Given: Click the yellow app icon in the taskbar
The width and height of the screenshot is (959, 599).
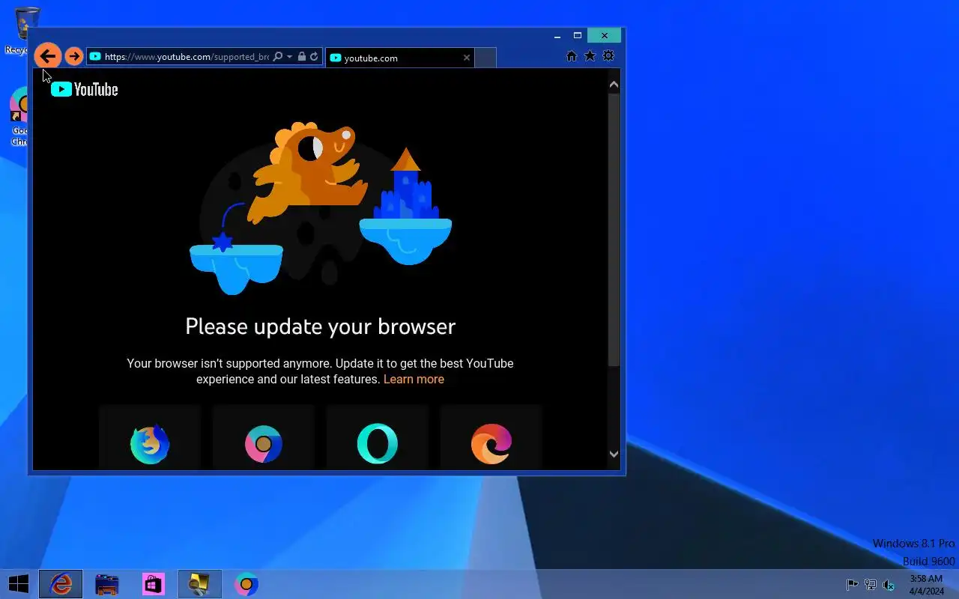Looking at the screenshot, I should [x=200, y=584].
